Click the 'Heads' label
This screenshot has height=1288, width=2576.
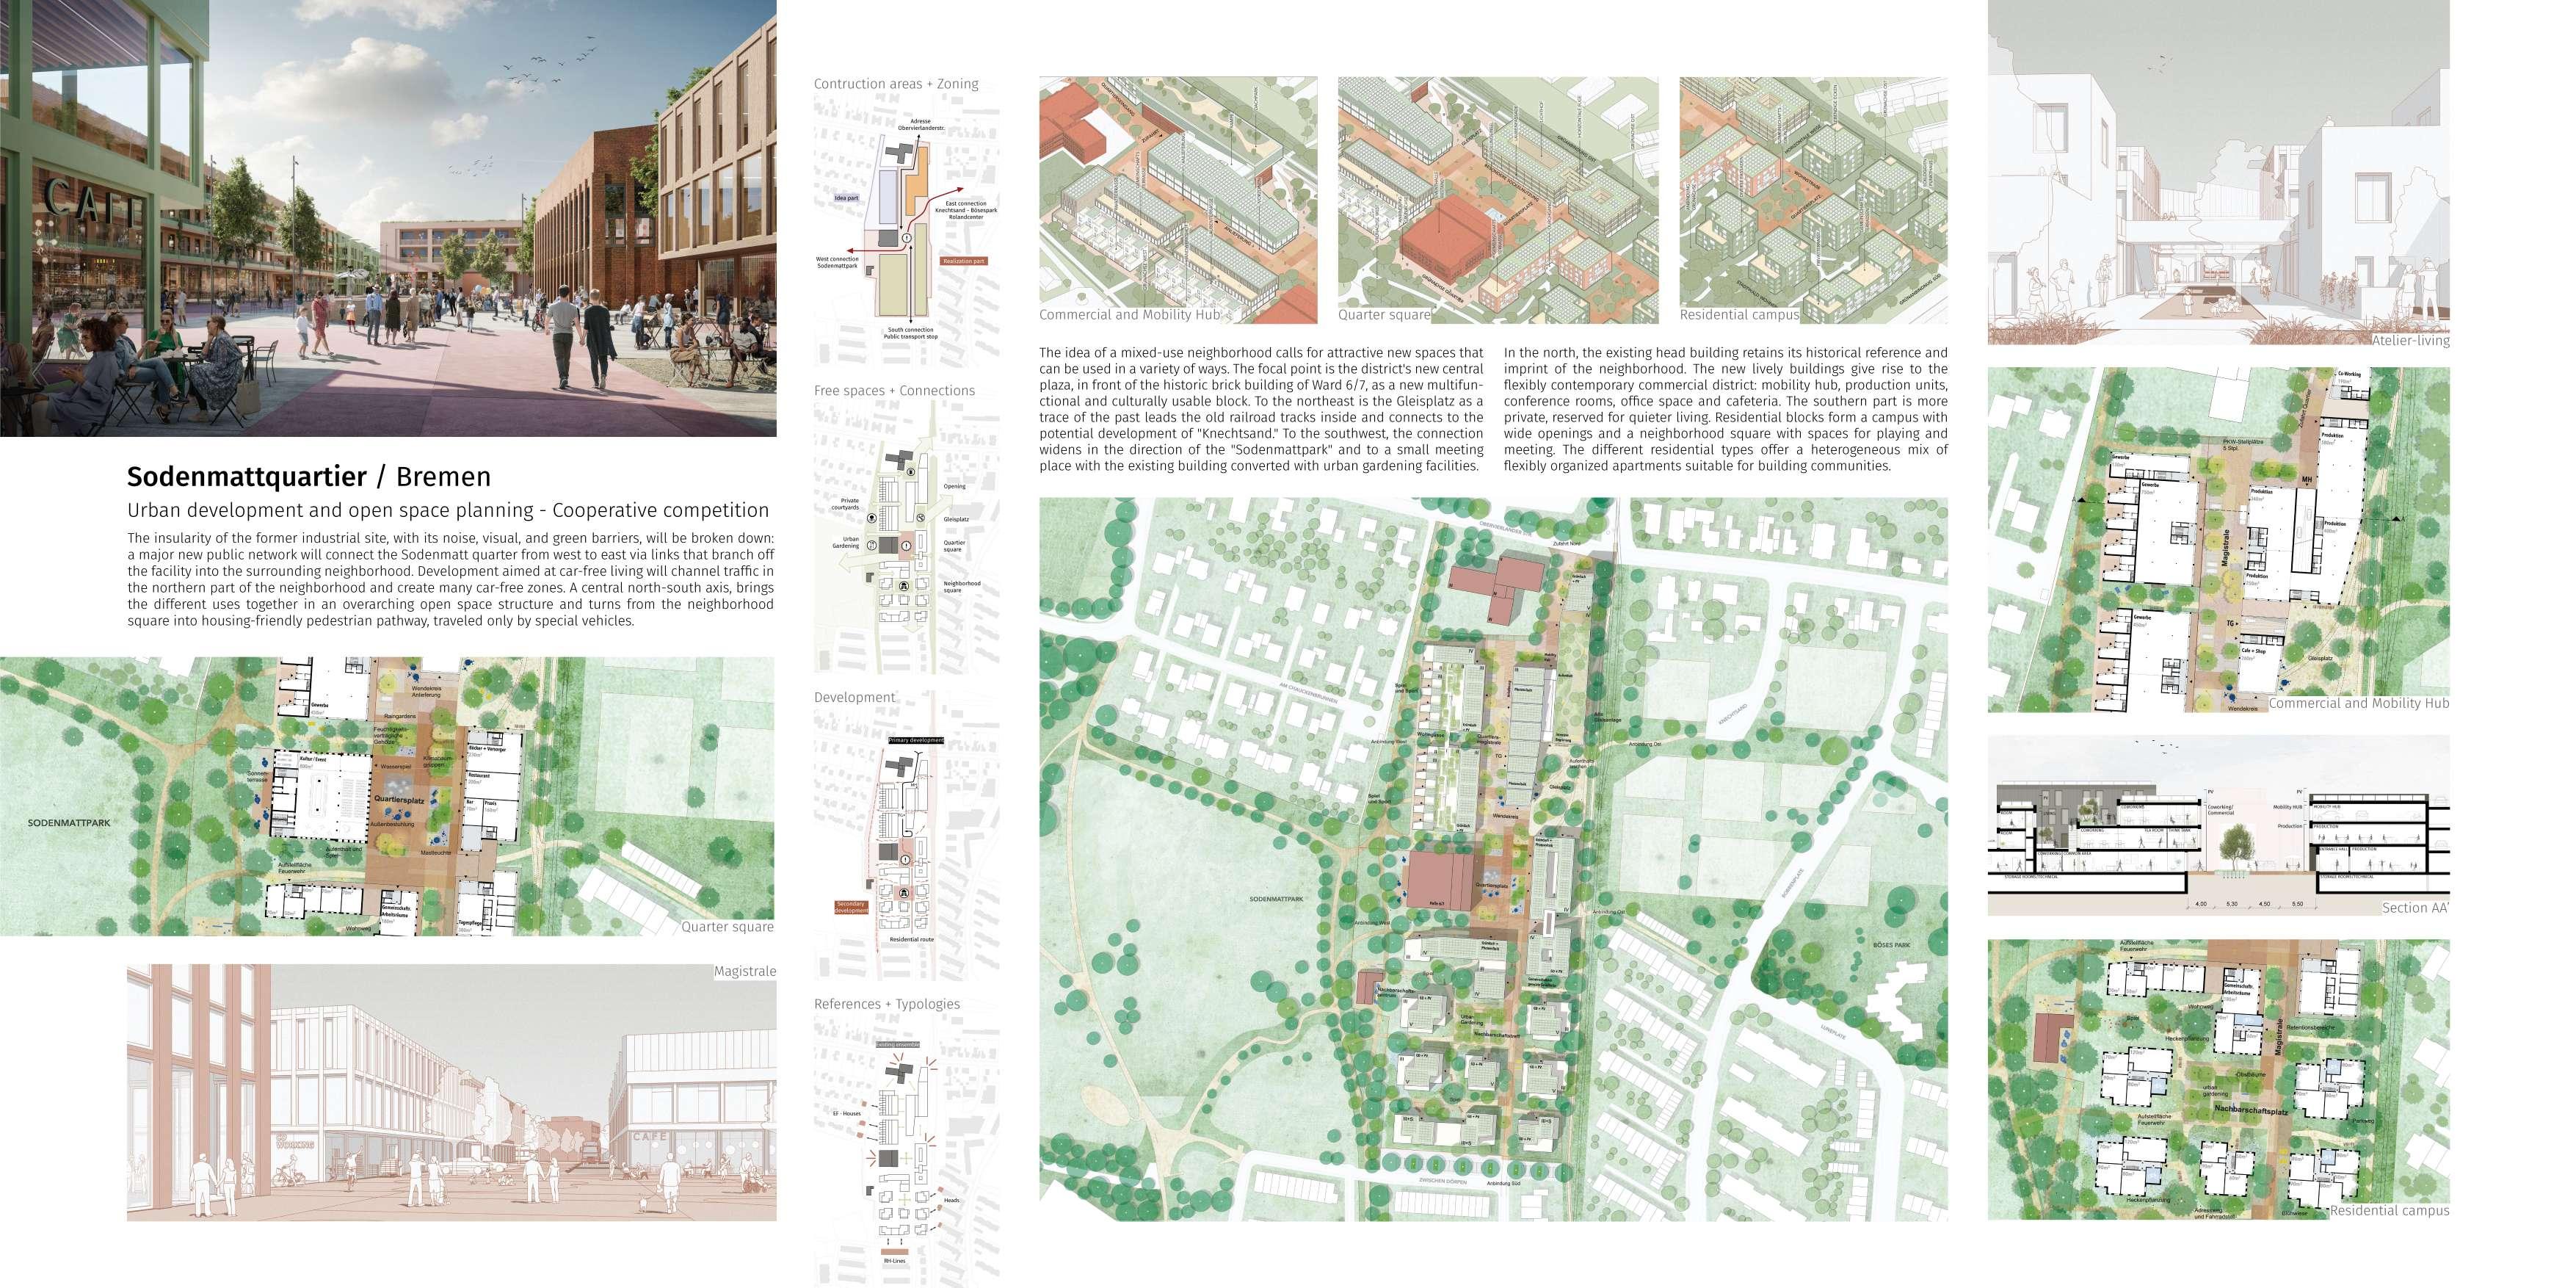pyautogui.click(x=952, y=1200)
